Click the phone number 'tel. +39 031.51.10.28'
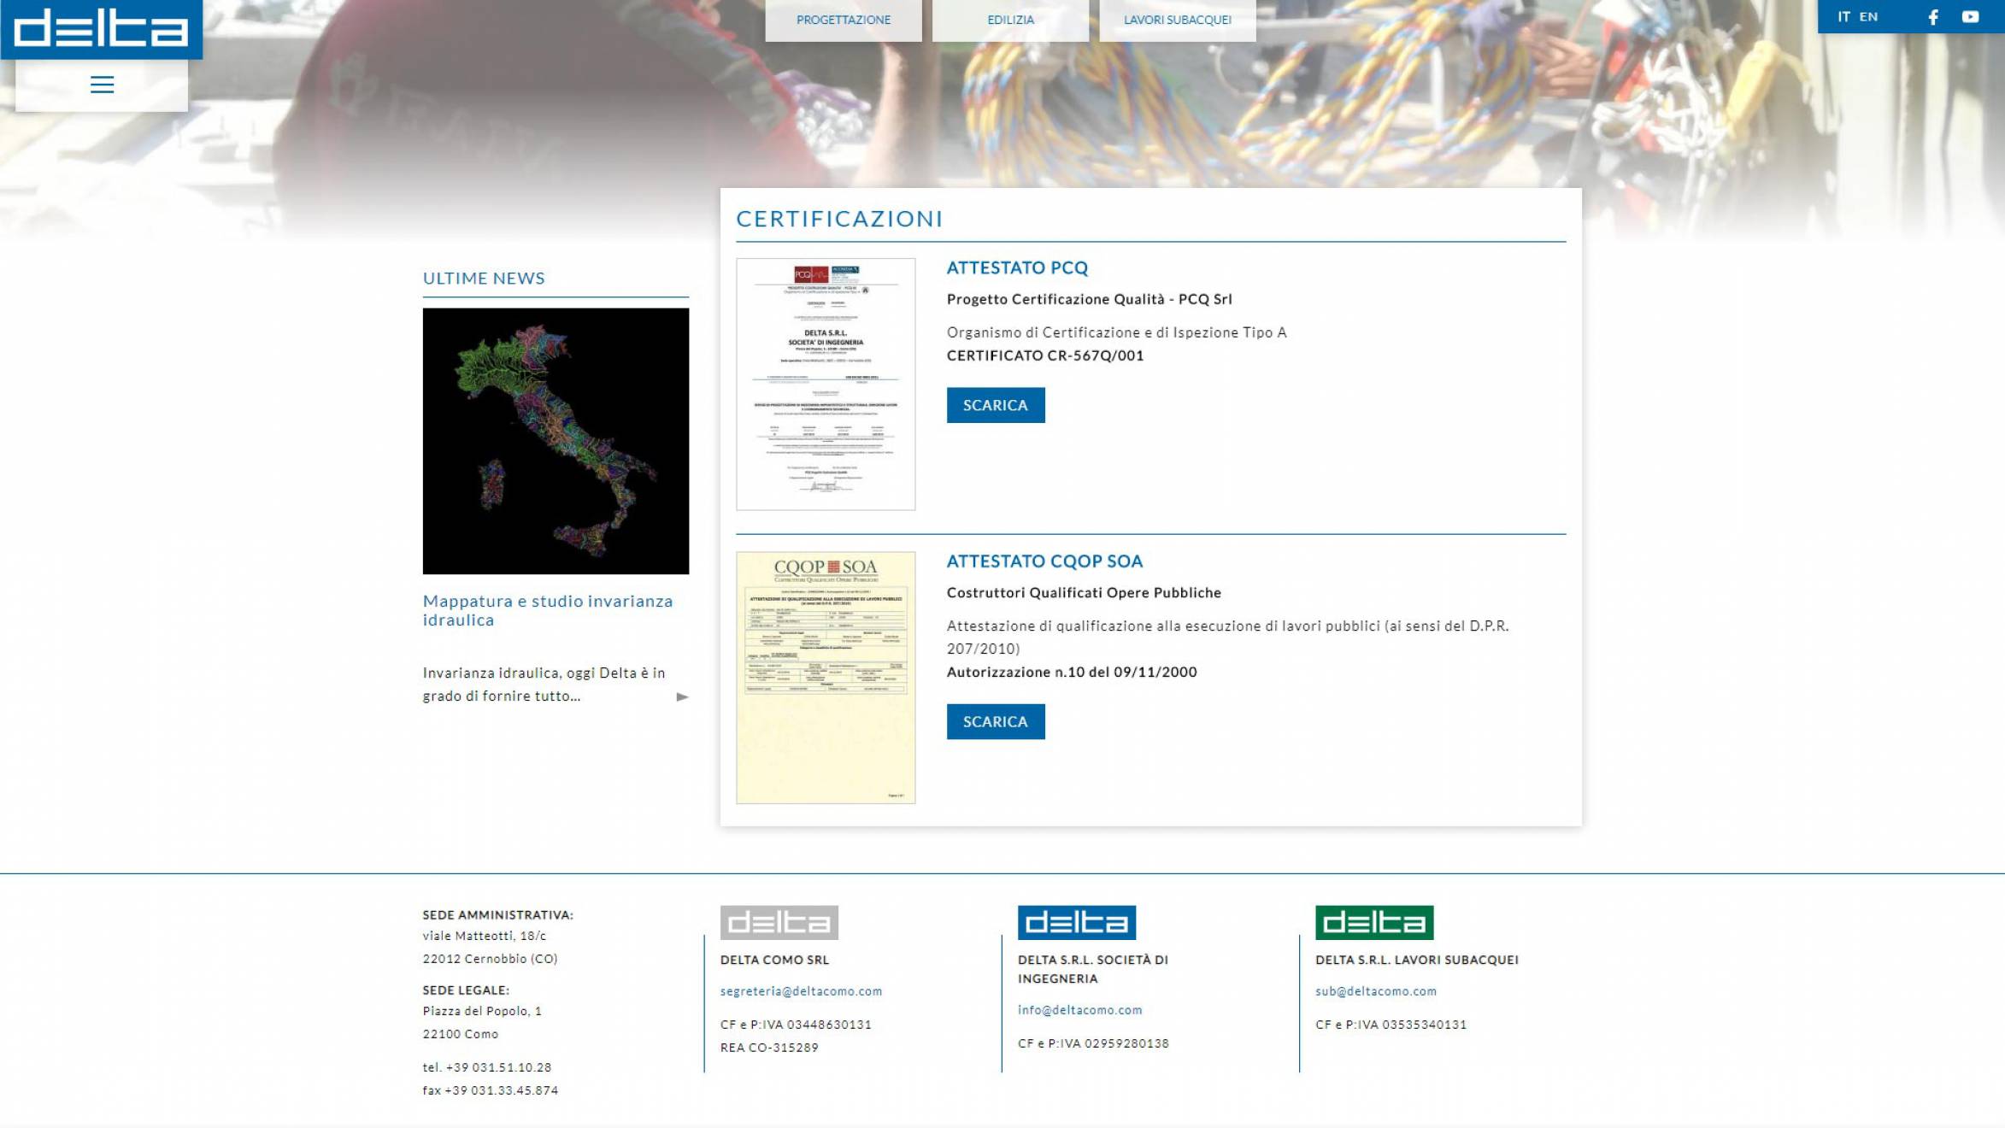Viewport: 2005px width, 1128px height. coord(487,1067)
